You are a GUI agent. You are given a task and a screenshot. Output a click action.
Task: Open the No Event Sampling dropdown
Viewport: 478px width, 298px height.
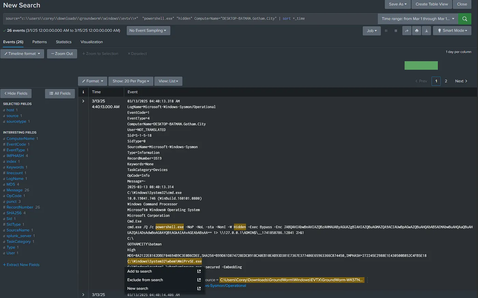click(148, 31)
